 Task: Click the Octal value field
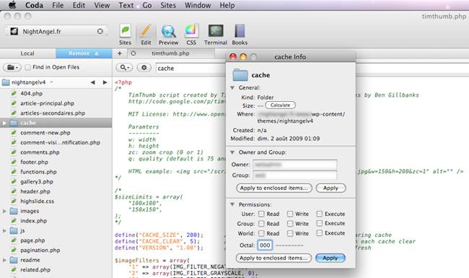tap(265, 246)
